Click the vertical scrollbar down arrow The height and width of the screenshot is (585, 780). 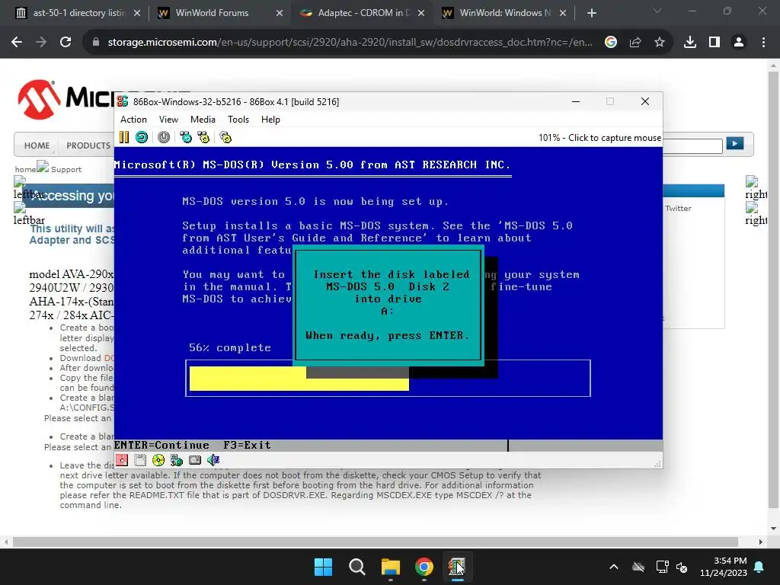pos(773,529)
